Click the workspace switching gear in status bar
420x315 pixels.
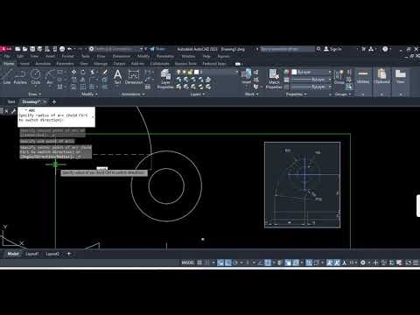(363, 262)
